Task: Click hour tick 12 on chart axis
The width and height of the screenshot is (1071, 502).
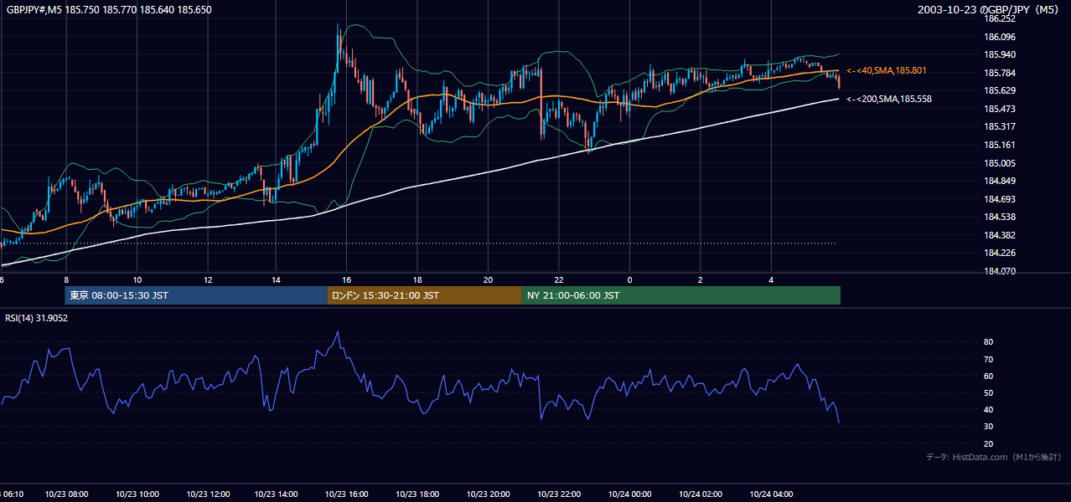Action: (207, 279)
